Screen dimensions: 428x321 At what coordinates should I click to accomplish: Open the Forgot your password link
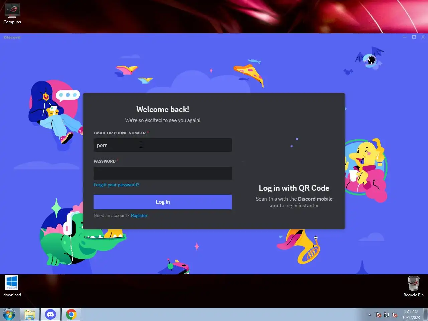coord(116,185)
